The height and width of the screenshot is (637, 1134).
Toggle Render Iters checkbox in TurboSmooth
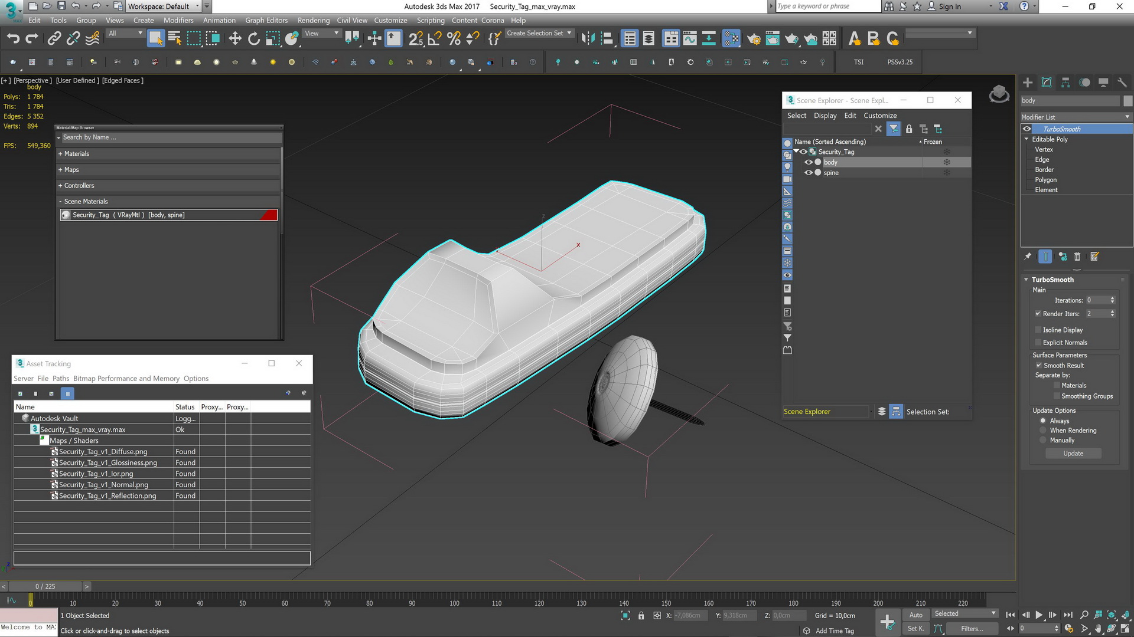click(1037, 313)
